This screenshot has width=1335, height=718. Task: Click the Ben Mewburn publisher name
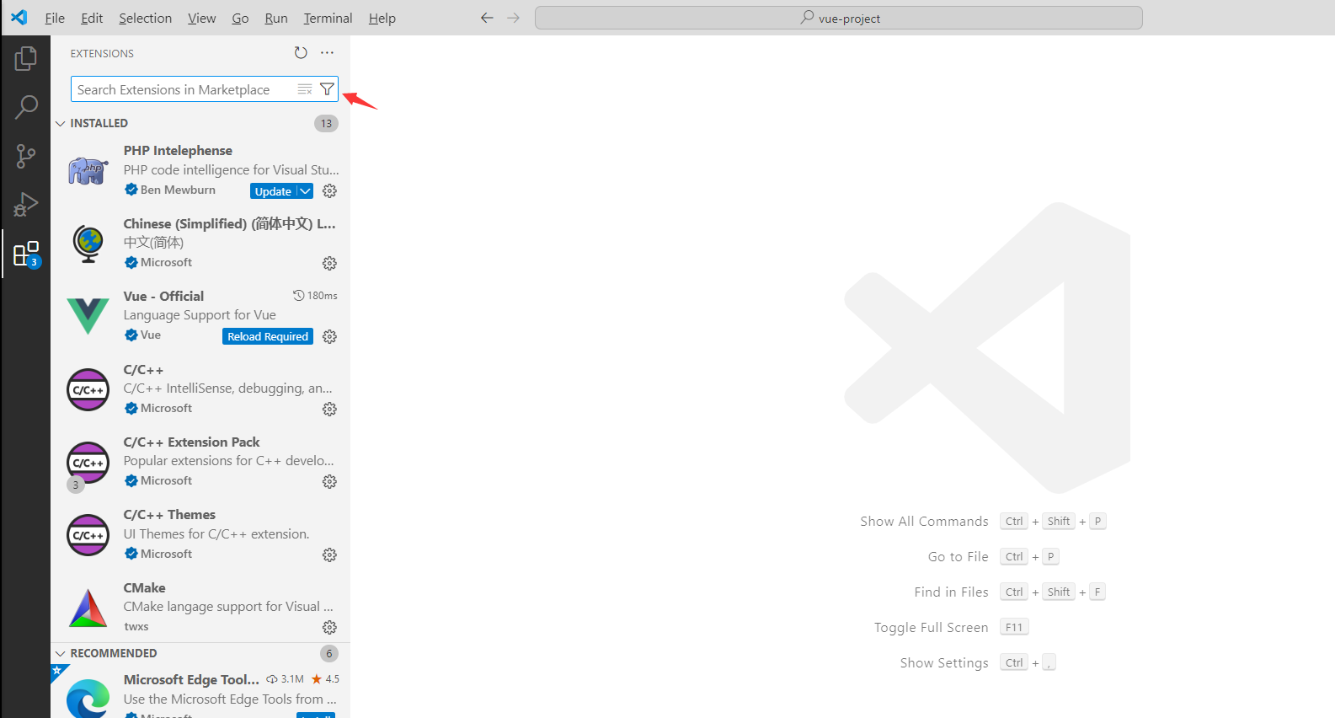point(178,190)
